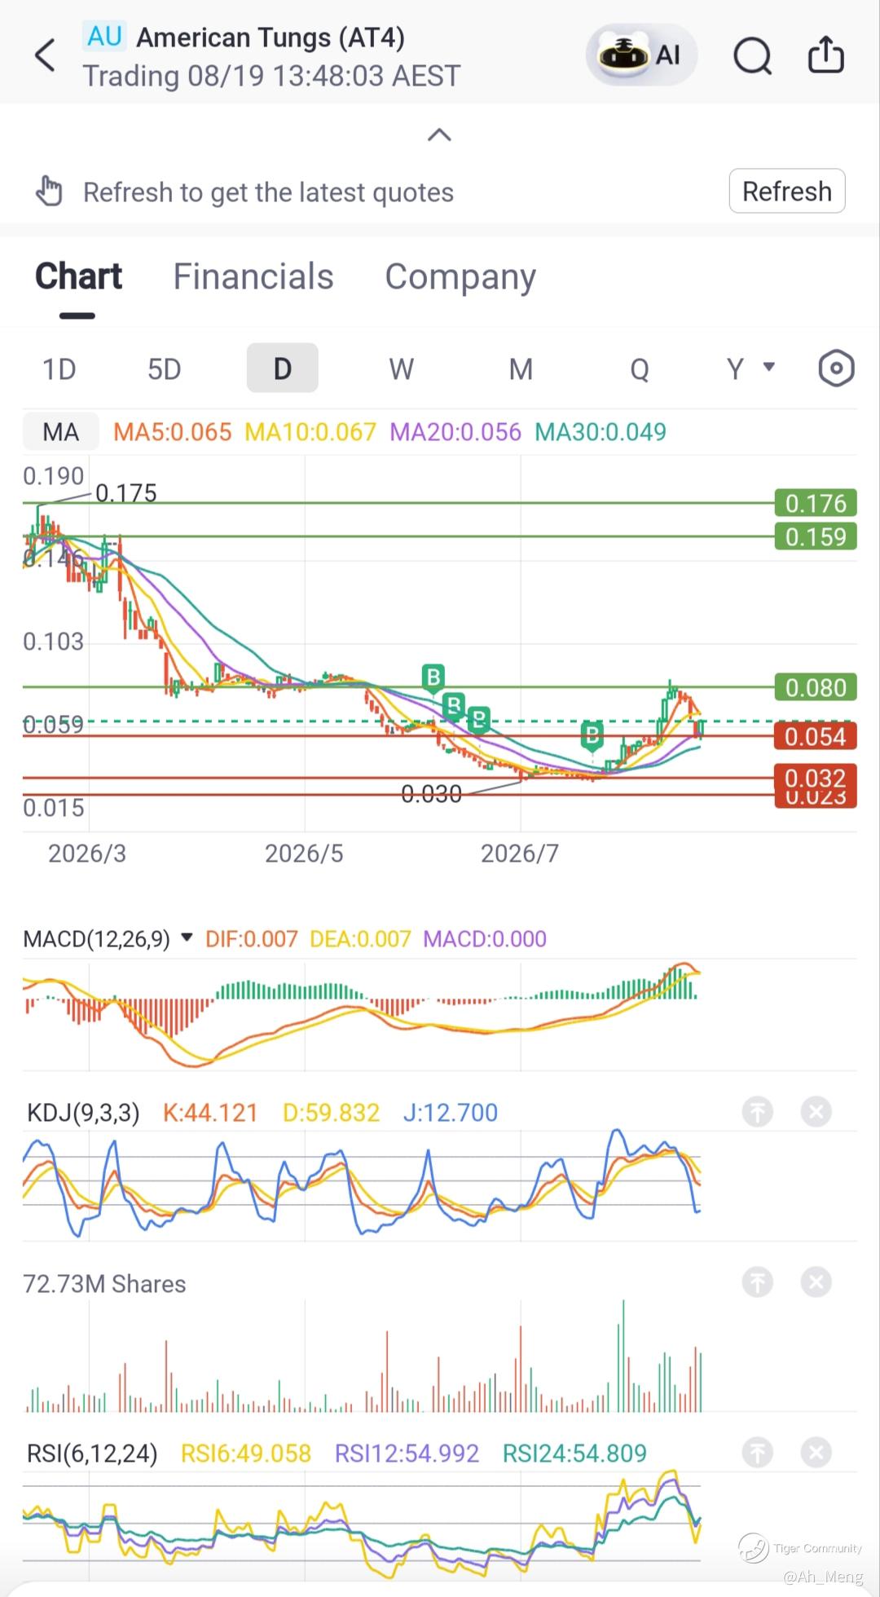
Task: Remove the volume Shares panel
Action: click(816, 1282)
